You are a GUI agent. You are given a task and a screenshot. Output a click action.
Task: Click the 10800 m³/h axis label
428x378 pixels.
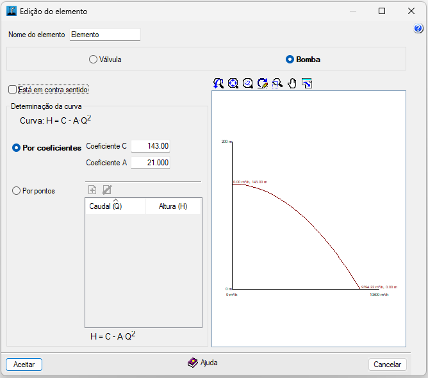[x=379, y=295]
